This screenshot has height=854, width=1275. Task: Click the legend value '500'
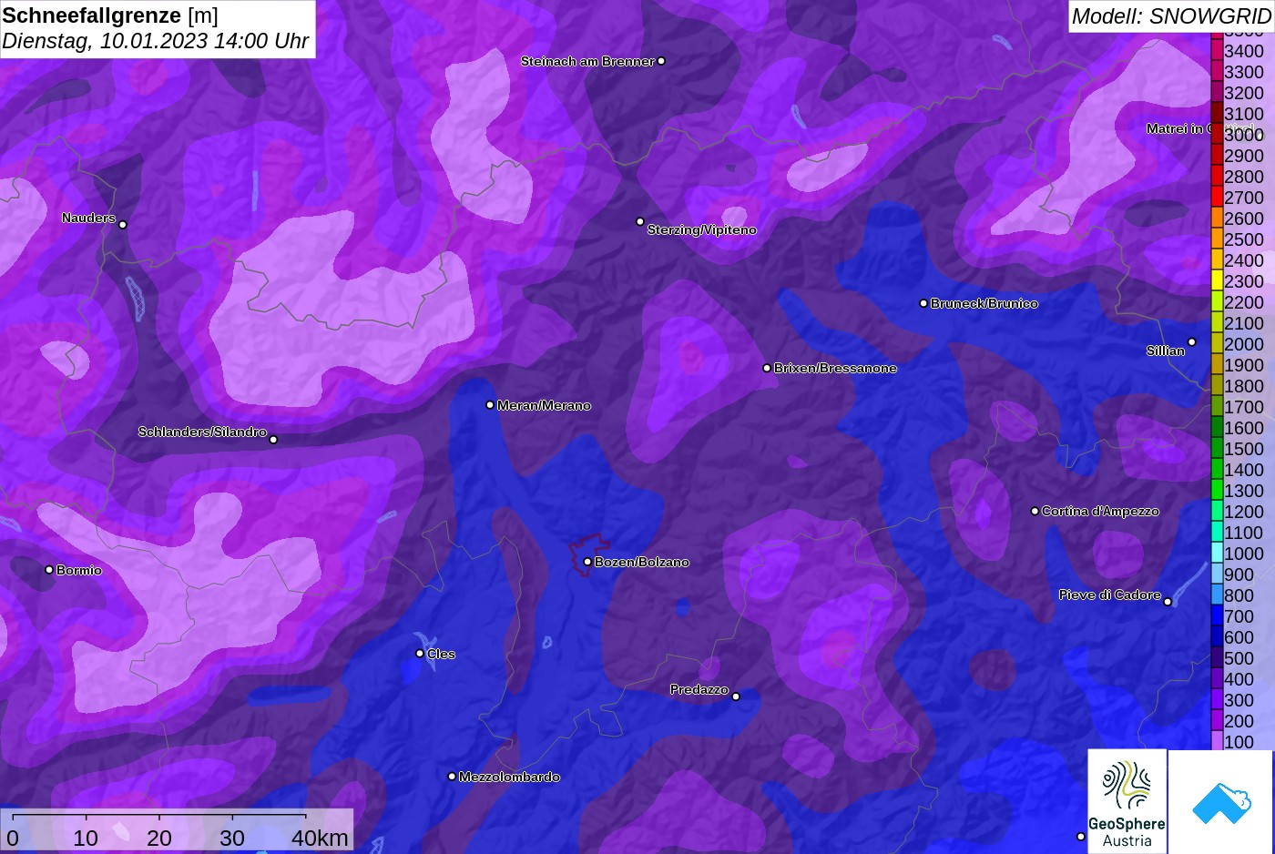pyautogui.click(x=1239, y=658)
